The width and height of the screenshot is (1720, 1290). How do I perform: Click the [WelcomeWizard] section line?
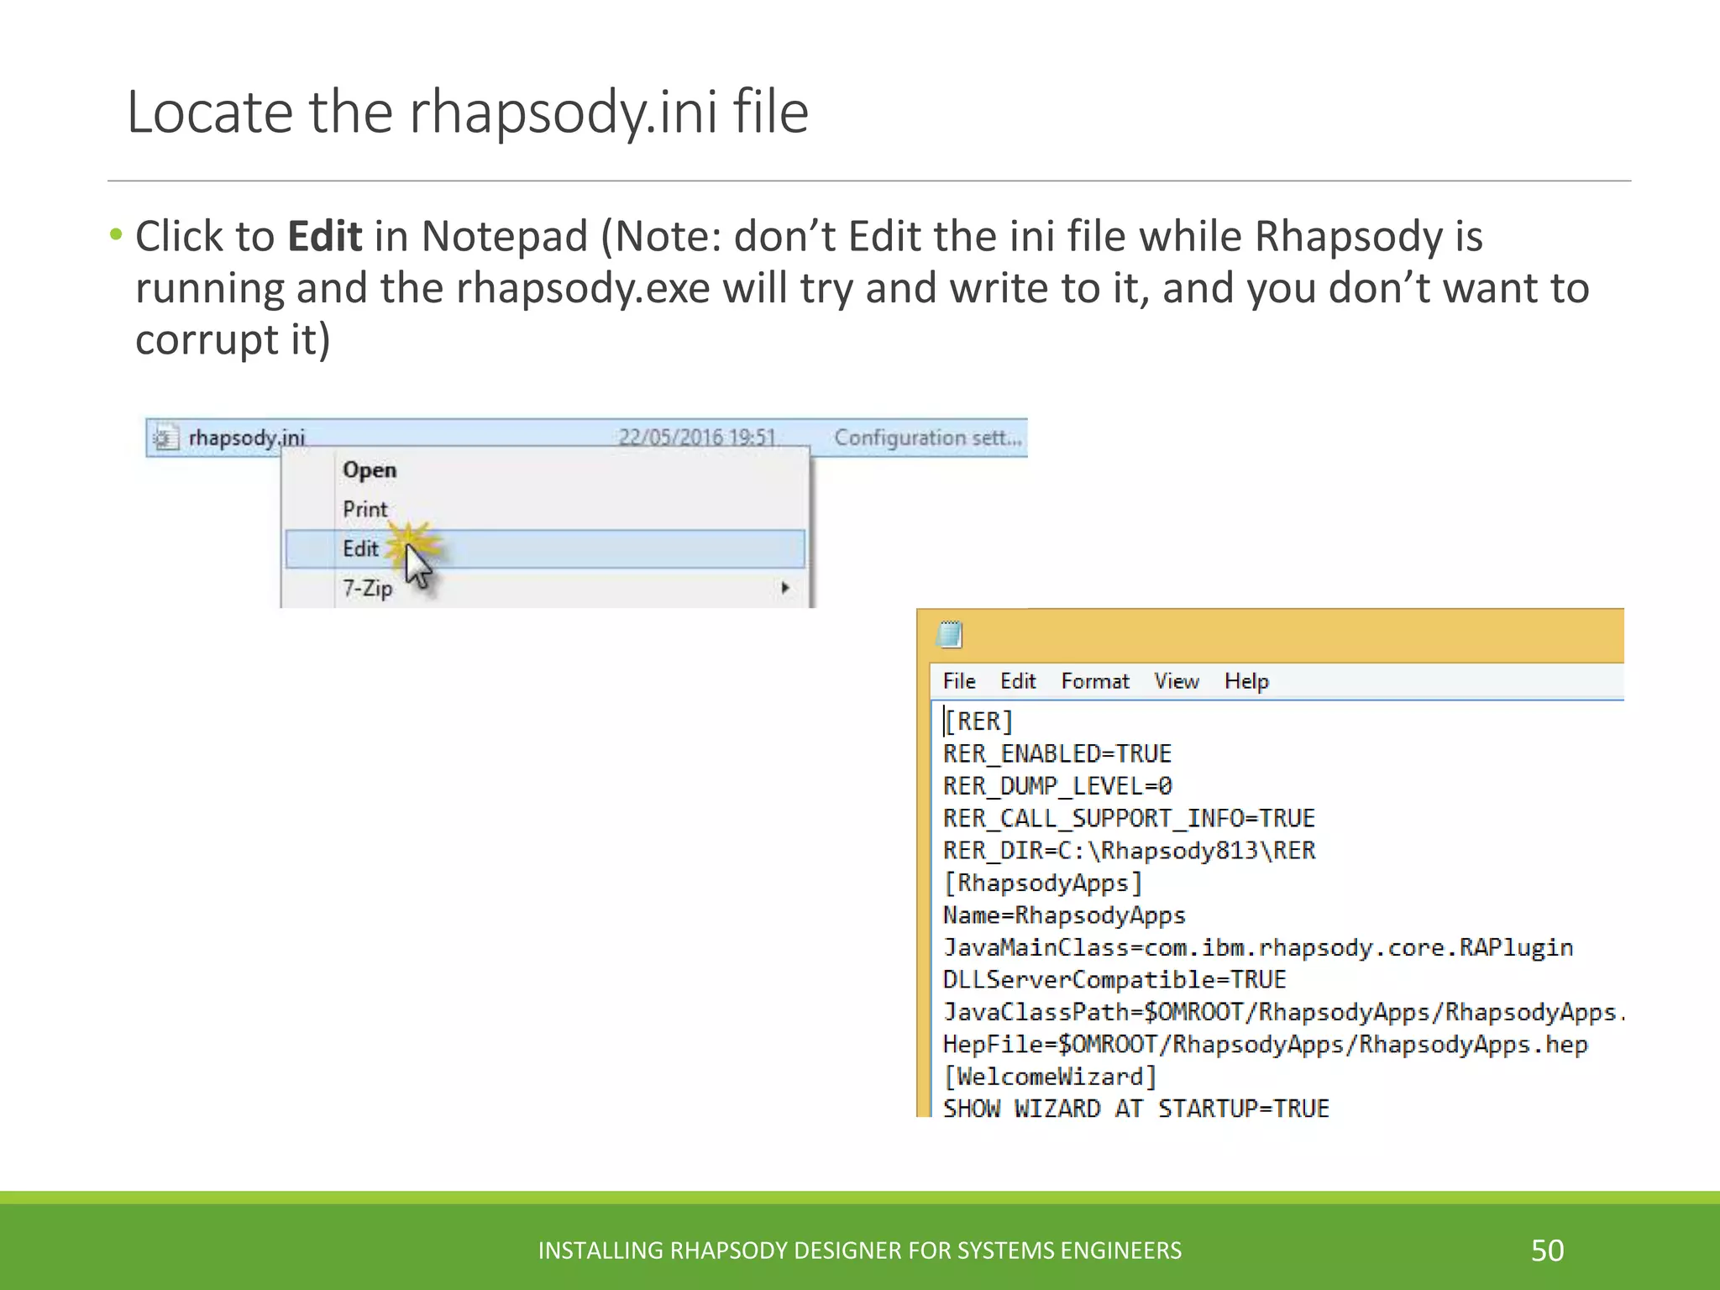pos(1050,1077)
